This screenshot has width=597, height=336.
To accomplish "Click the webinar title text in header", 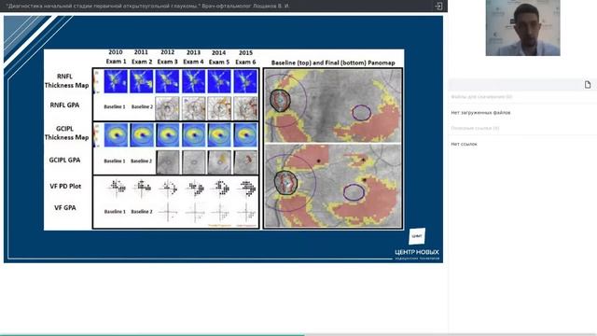I will click(x=147, y=7).
